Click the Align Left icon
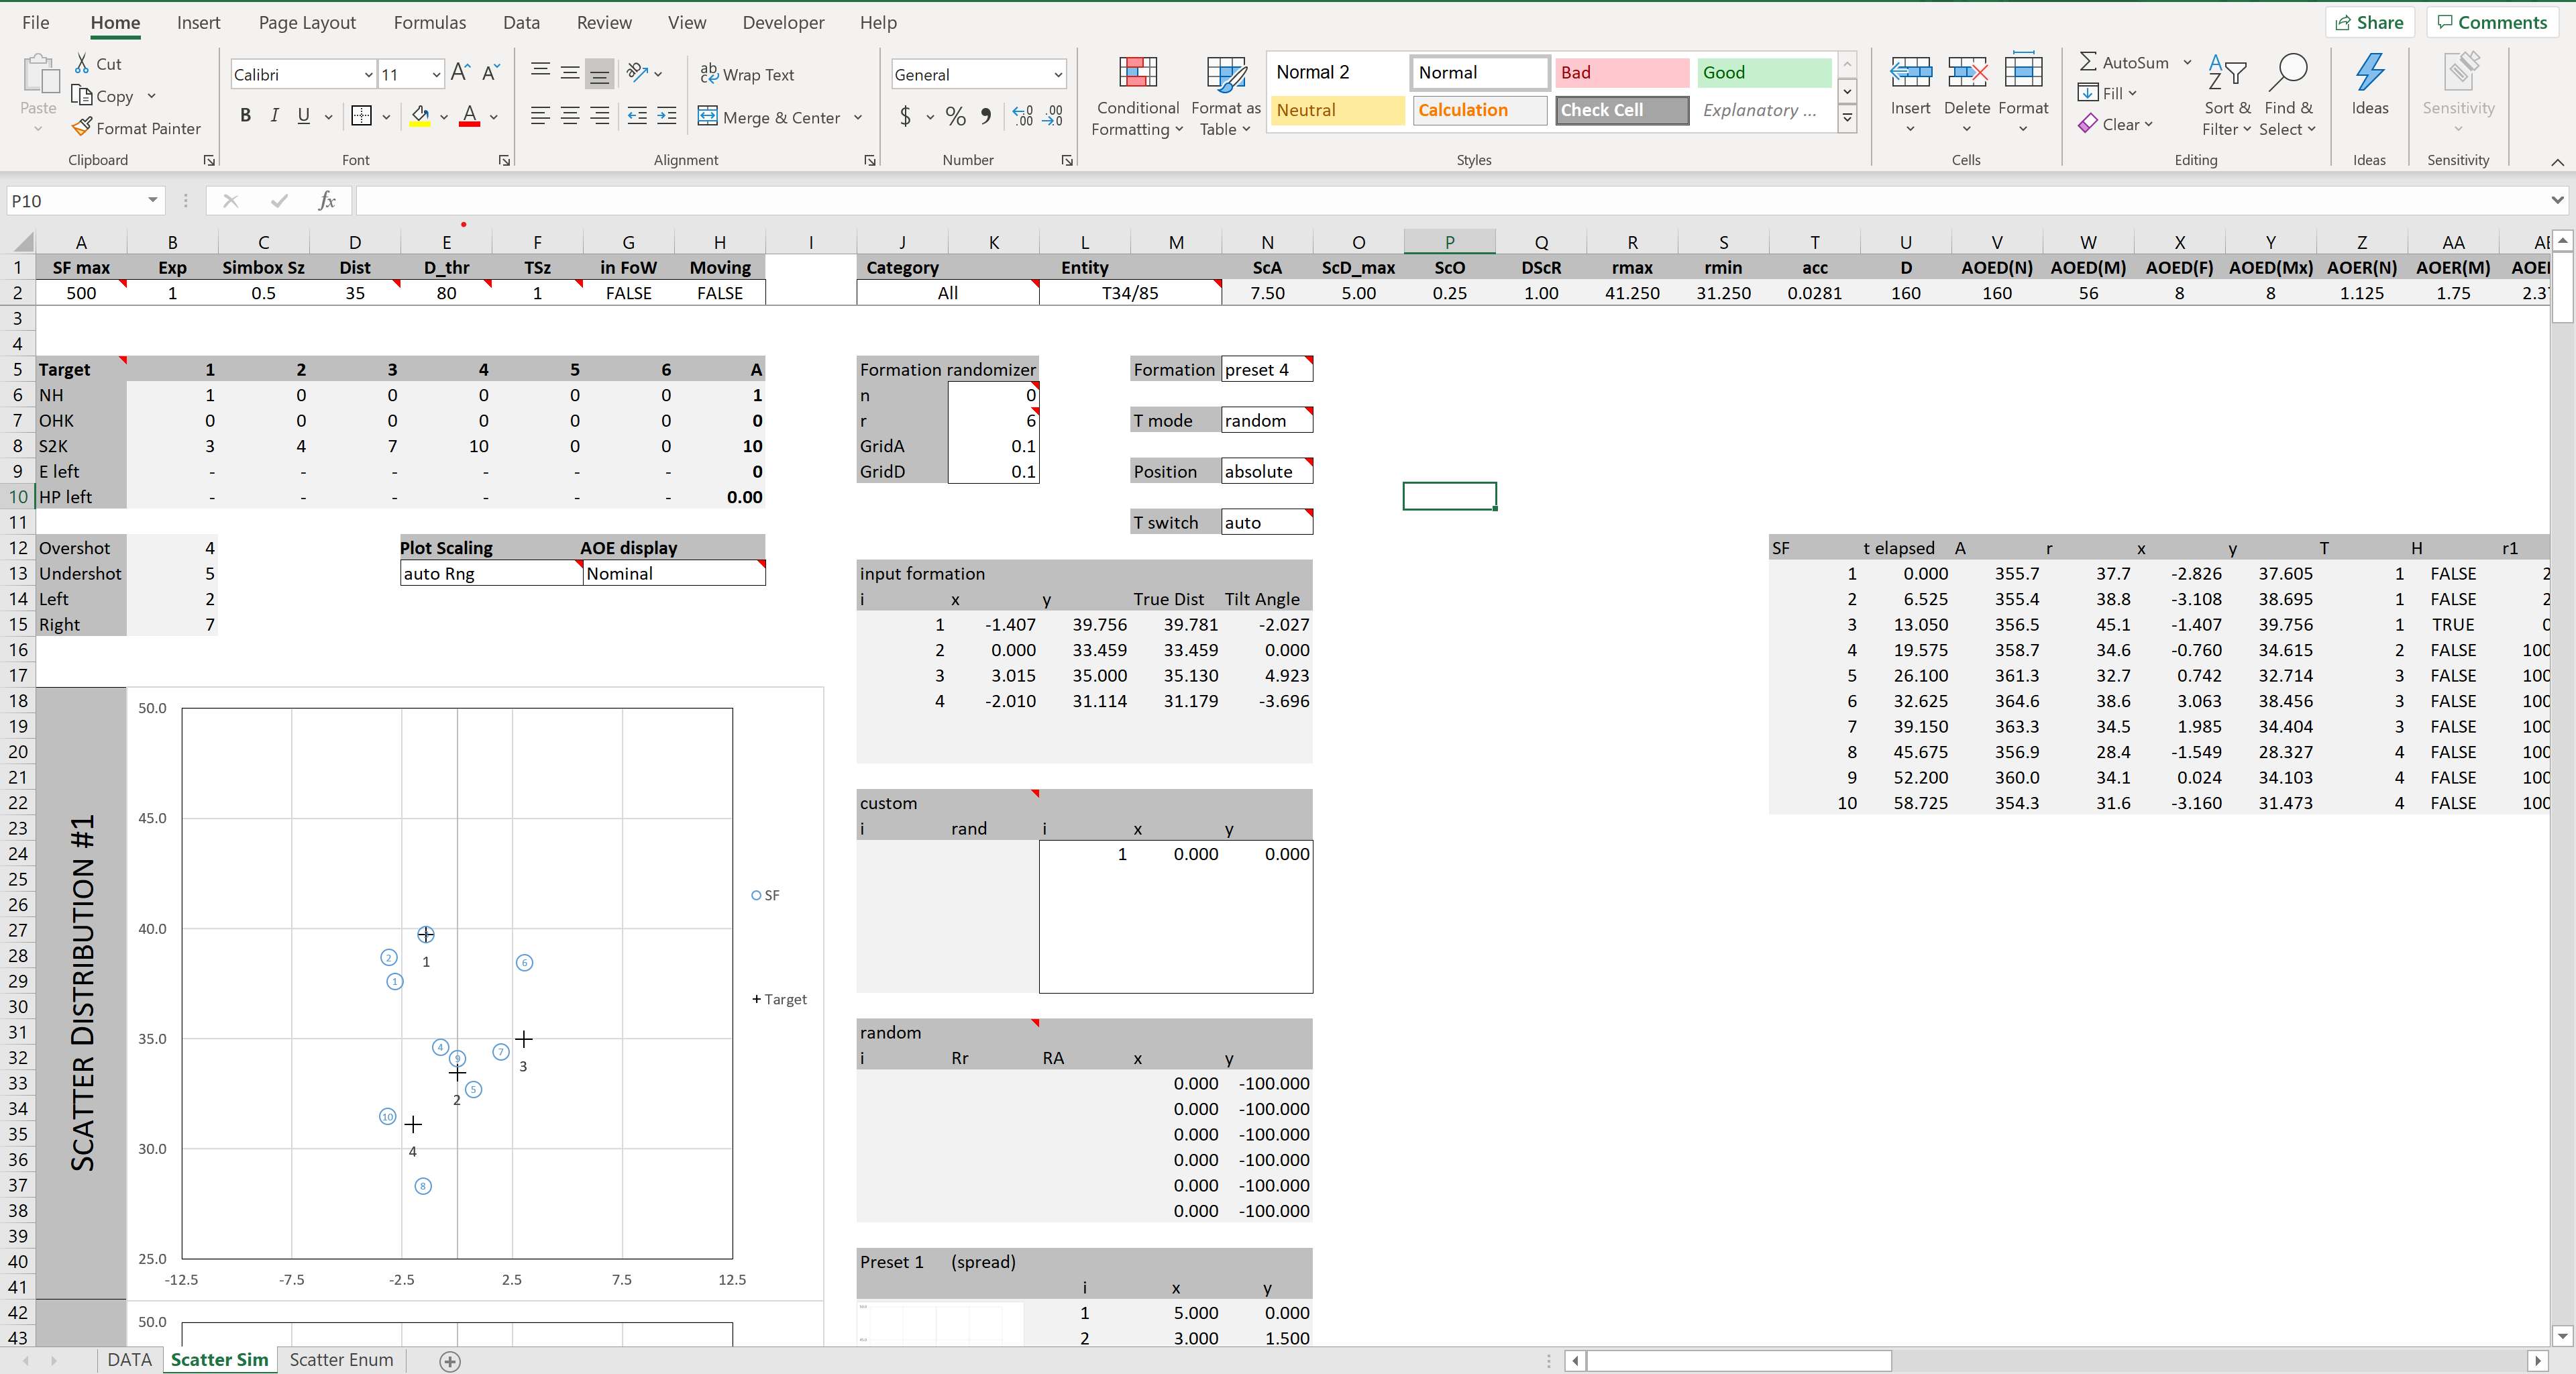 pos(540,116)
